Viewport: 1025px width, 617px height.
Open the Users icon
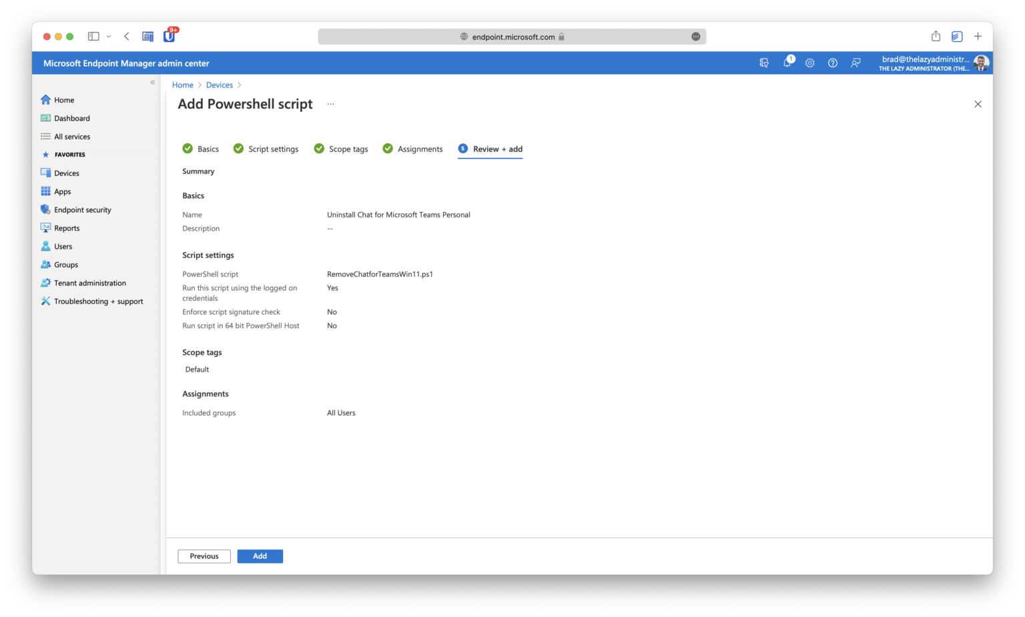pyautogui.click(x=45, y=246)
